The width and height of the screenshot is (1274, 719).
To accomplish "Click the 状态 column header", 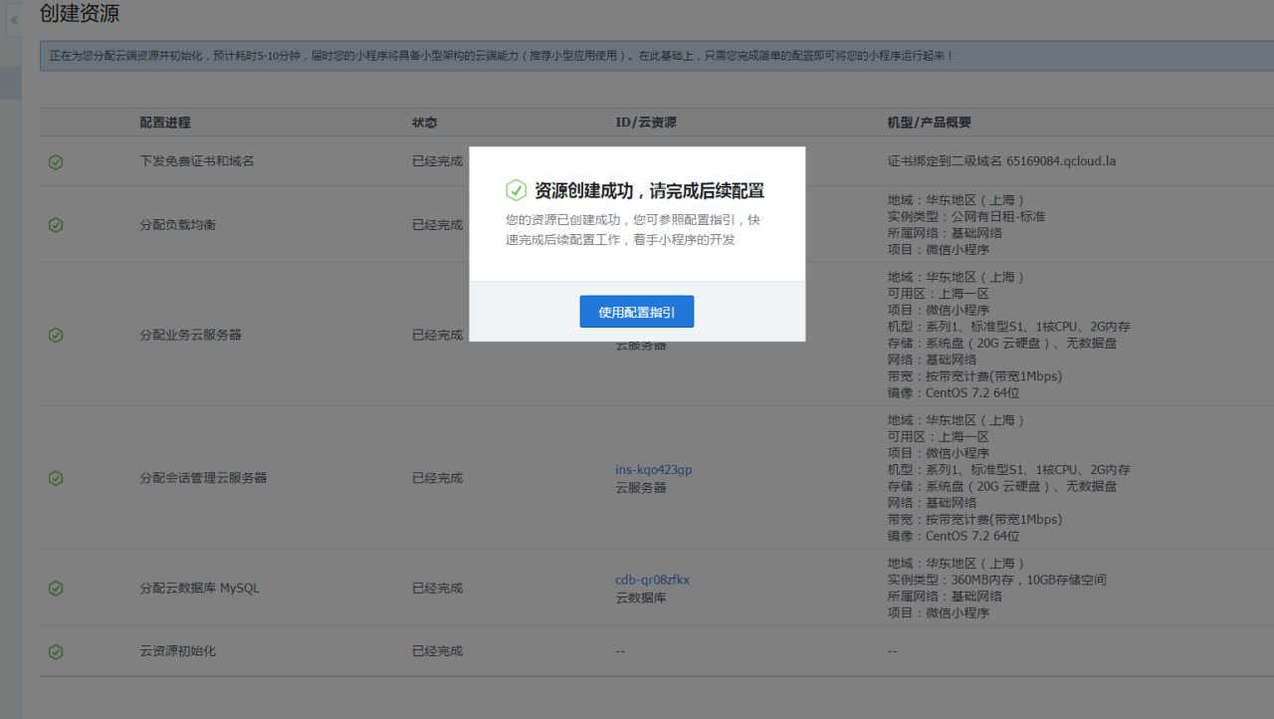I will click(425, 122).
